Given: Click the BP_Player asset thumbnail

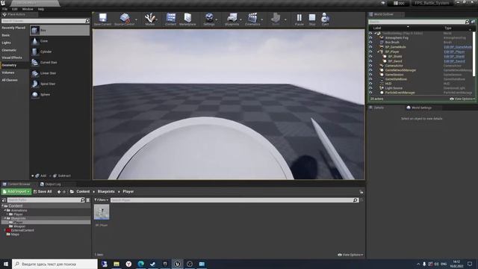Looking at the screenshot, I should (x=102, y=212).
